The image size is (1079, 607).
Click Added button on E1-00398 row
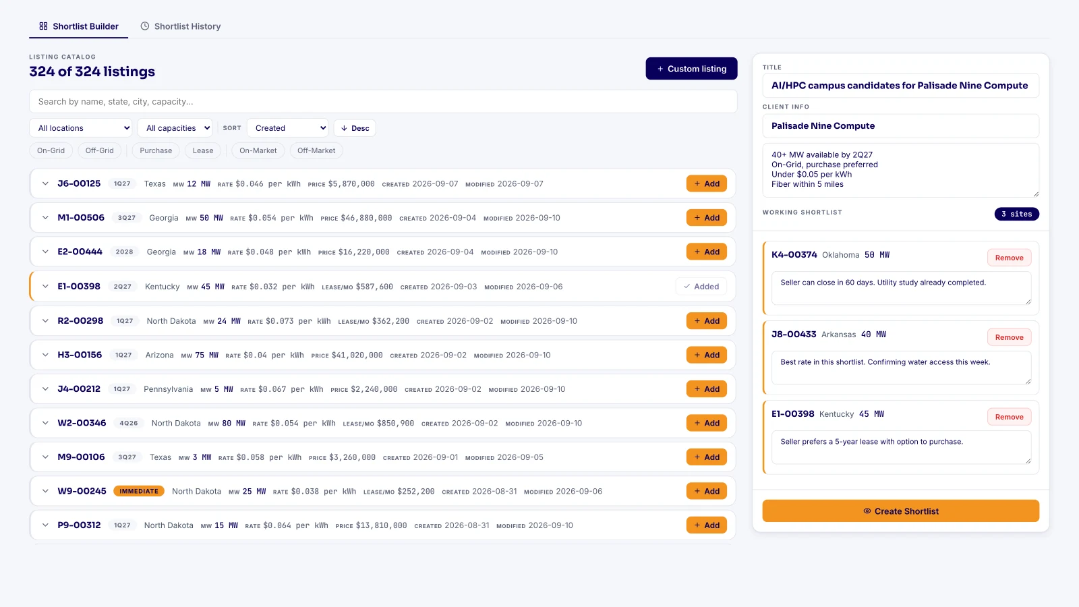coord(701,287)
